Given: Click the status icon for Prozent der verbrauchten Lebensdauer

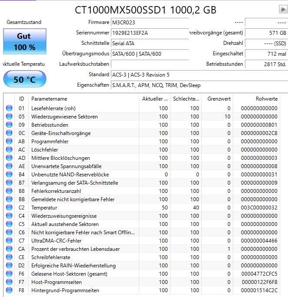Looking at the screenshot, I should tap(9, 249).
